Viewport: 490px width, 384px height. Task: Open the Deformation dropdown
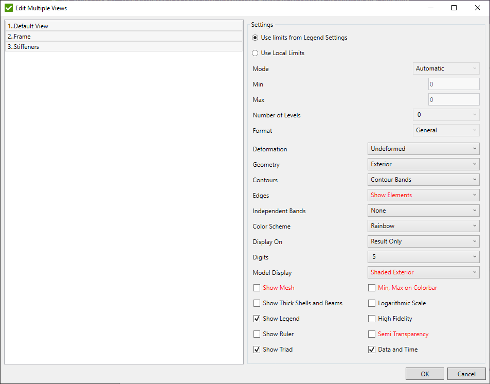(x=423, y=148)
